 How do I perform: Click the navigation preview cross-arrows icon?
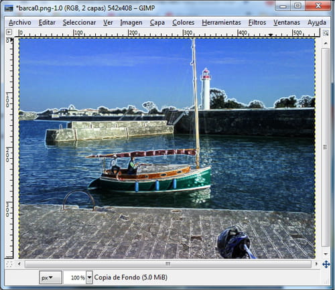(326, 265)
